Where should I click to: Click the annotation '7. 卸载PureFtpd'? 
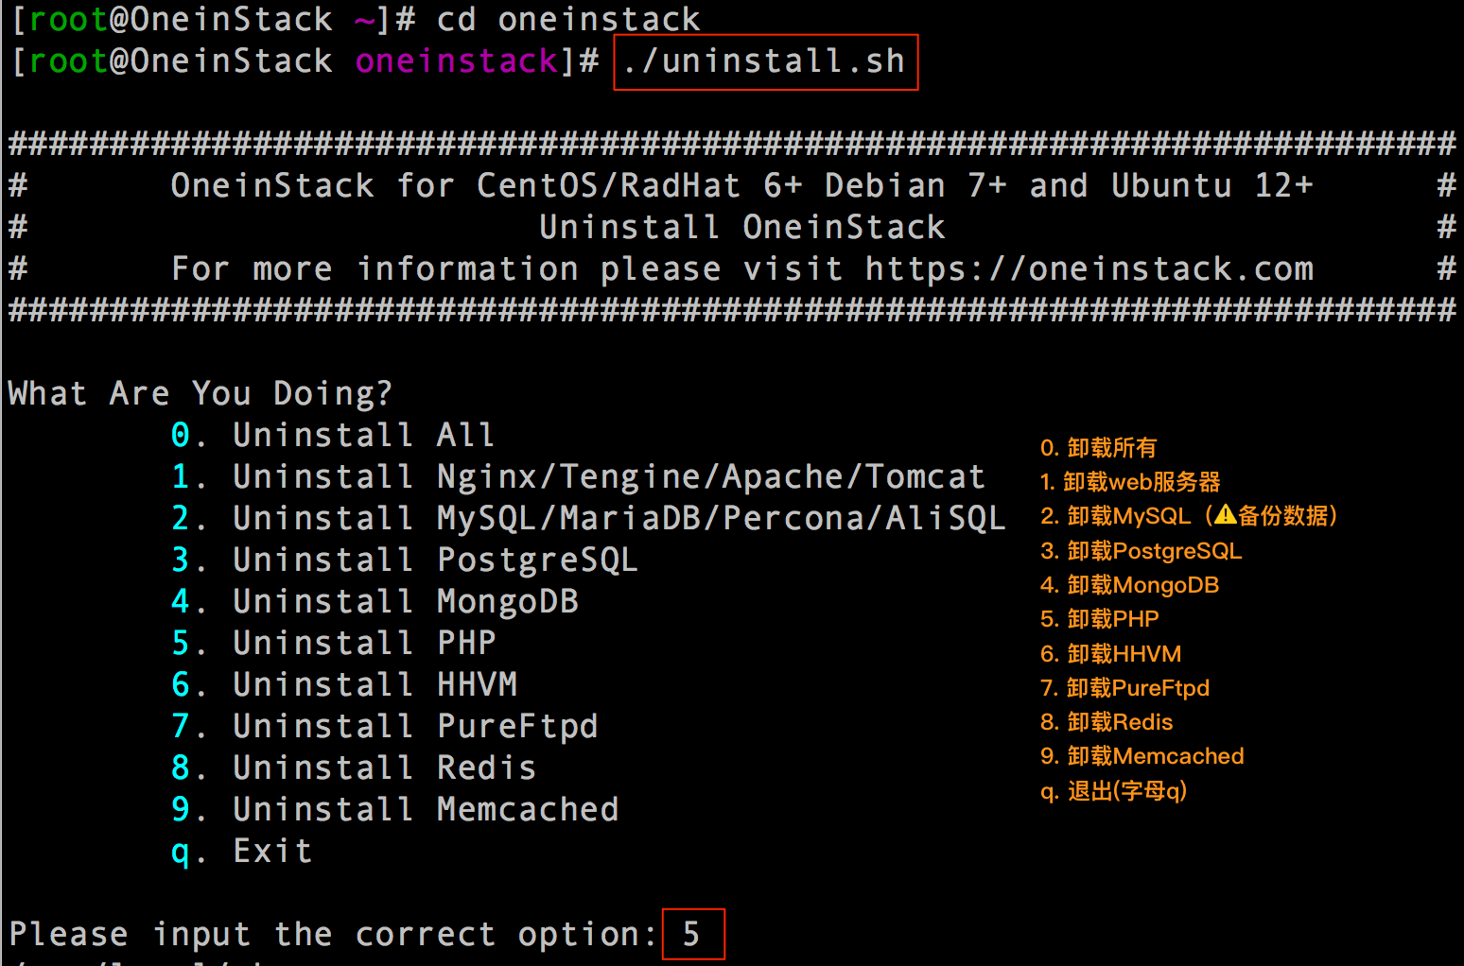tap(1124, 688)
